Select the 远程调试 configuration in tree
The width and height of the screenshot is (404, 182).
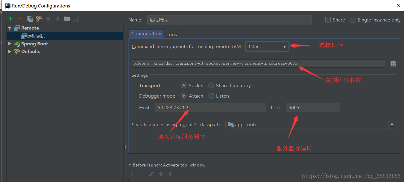(65, 36)
